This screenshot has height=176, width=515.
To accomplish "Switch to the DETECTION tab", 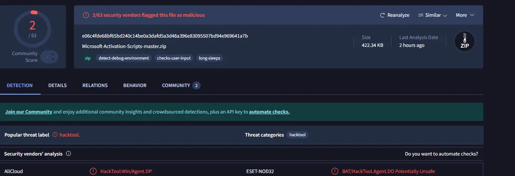I will click(20, 86).
